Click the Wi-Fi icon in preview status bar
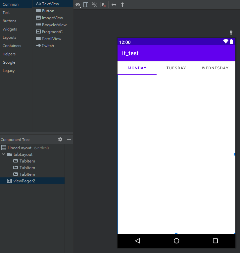Viewport: 240px width, 253px height. click(226, 41)
